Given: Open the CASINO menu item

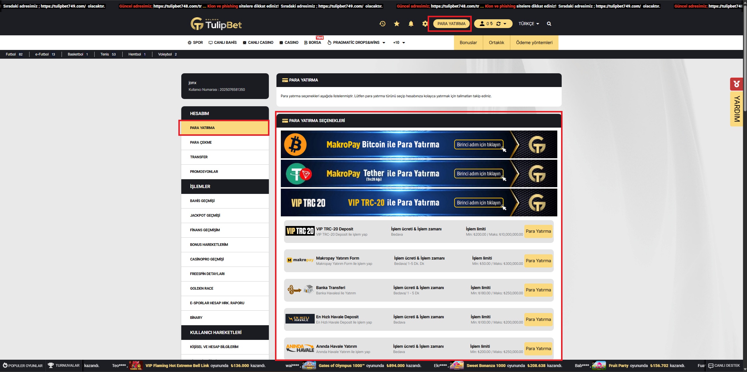Looking at the screenshot, I should (289, 43).
